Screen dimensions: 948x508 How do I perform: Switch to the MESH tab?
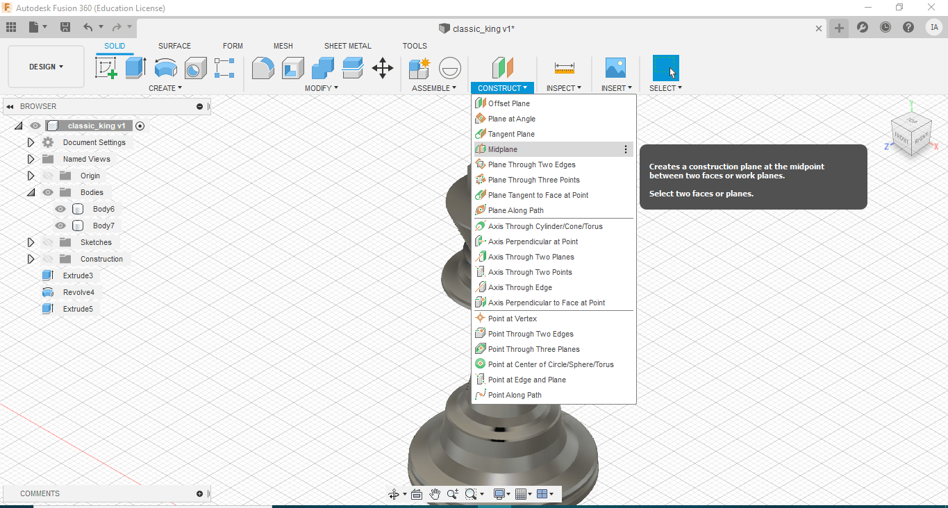[283, 46]
